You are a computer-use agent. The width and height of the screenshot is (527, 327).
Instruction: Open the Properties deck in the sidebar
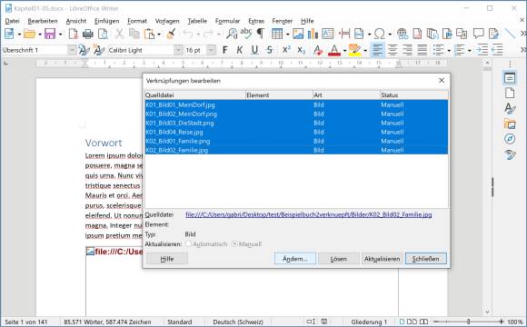click(x=510, y=78)
